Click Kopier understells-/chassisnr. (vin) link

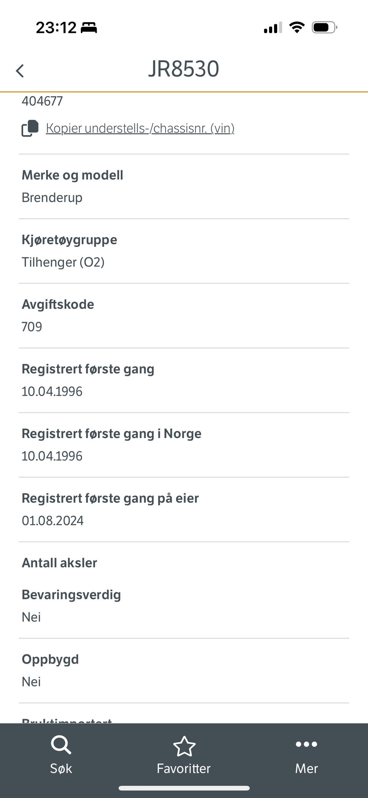(x=140, y=128)
